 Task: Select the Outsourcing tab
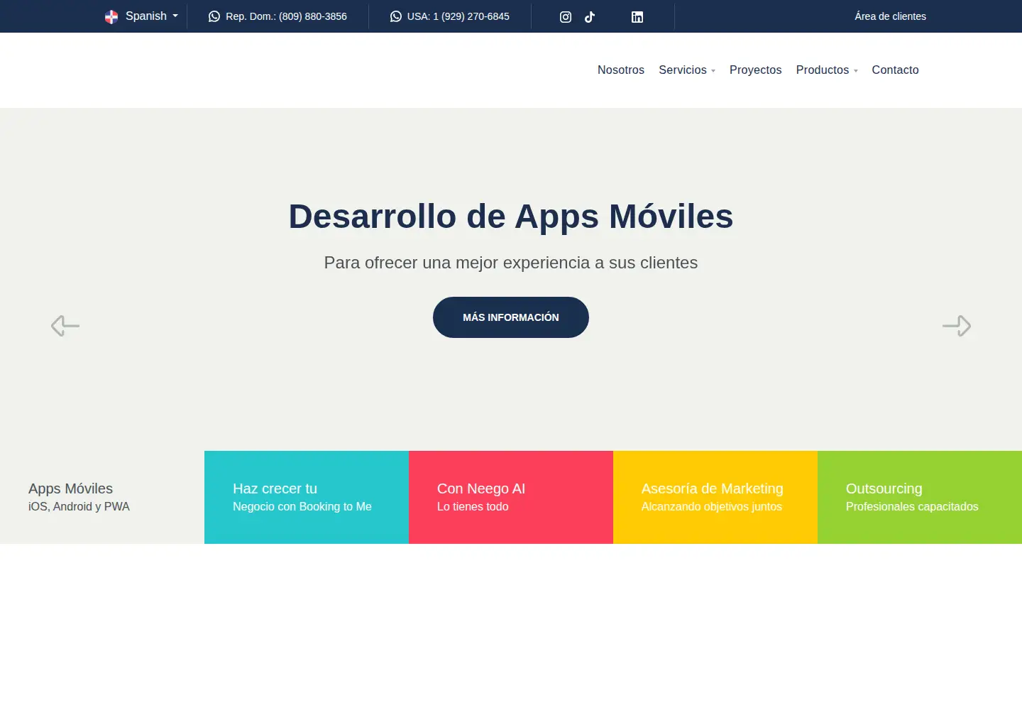(920, 497)
